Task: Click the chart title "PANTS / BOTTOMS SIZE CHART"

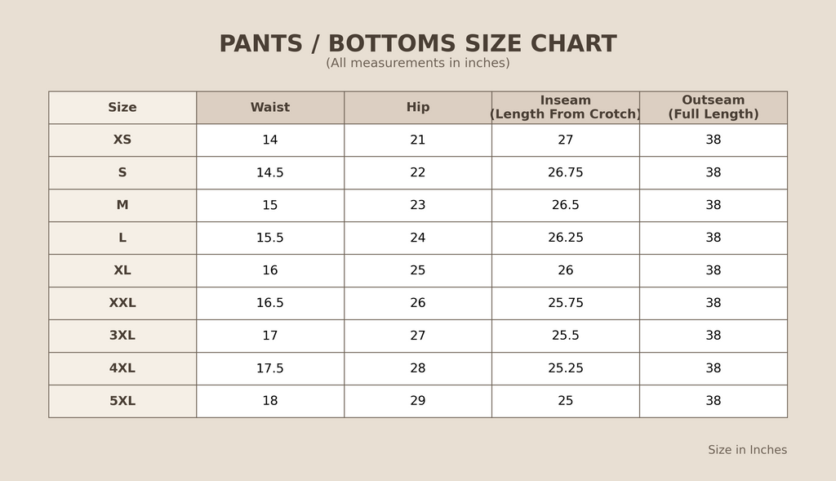Action: pyautogui.click(x=417, y=44)
